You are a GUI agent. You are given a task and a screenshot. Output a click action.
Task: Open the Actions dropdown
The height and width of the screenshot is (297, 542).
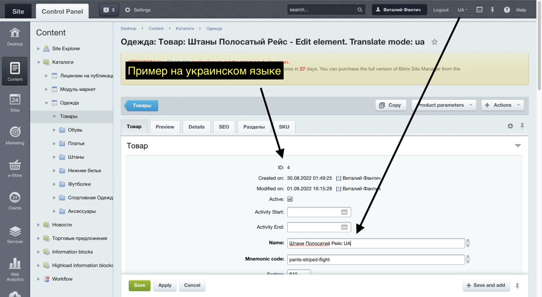point(502,105)
